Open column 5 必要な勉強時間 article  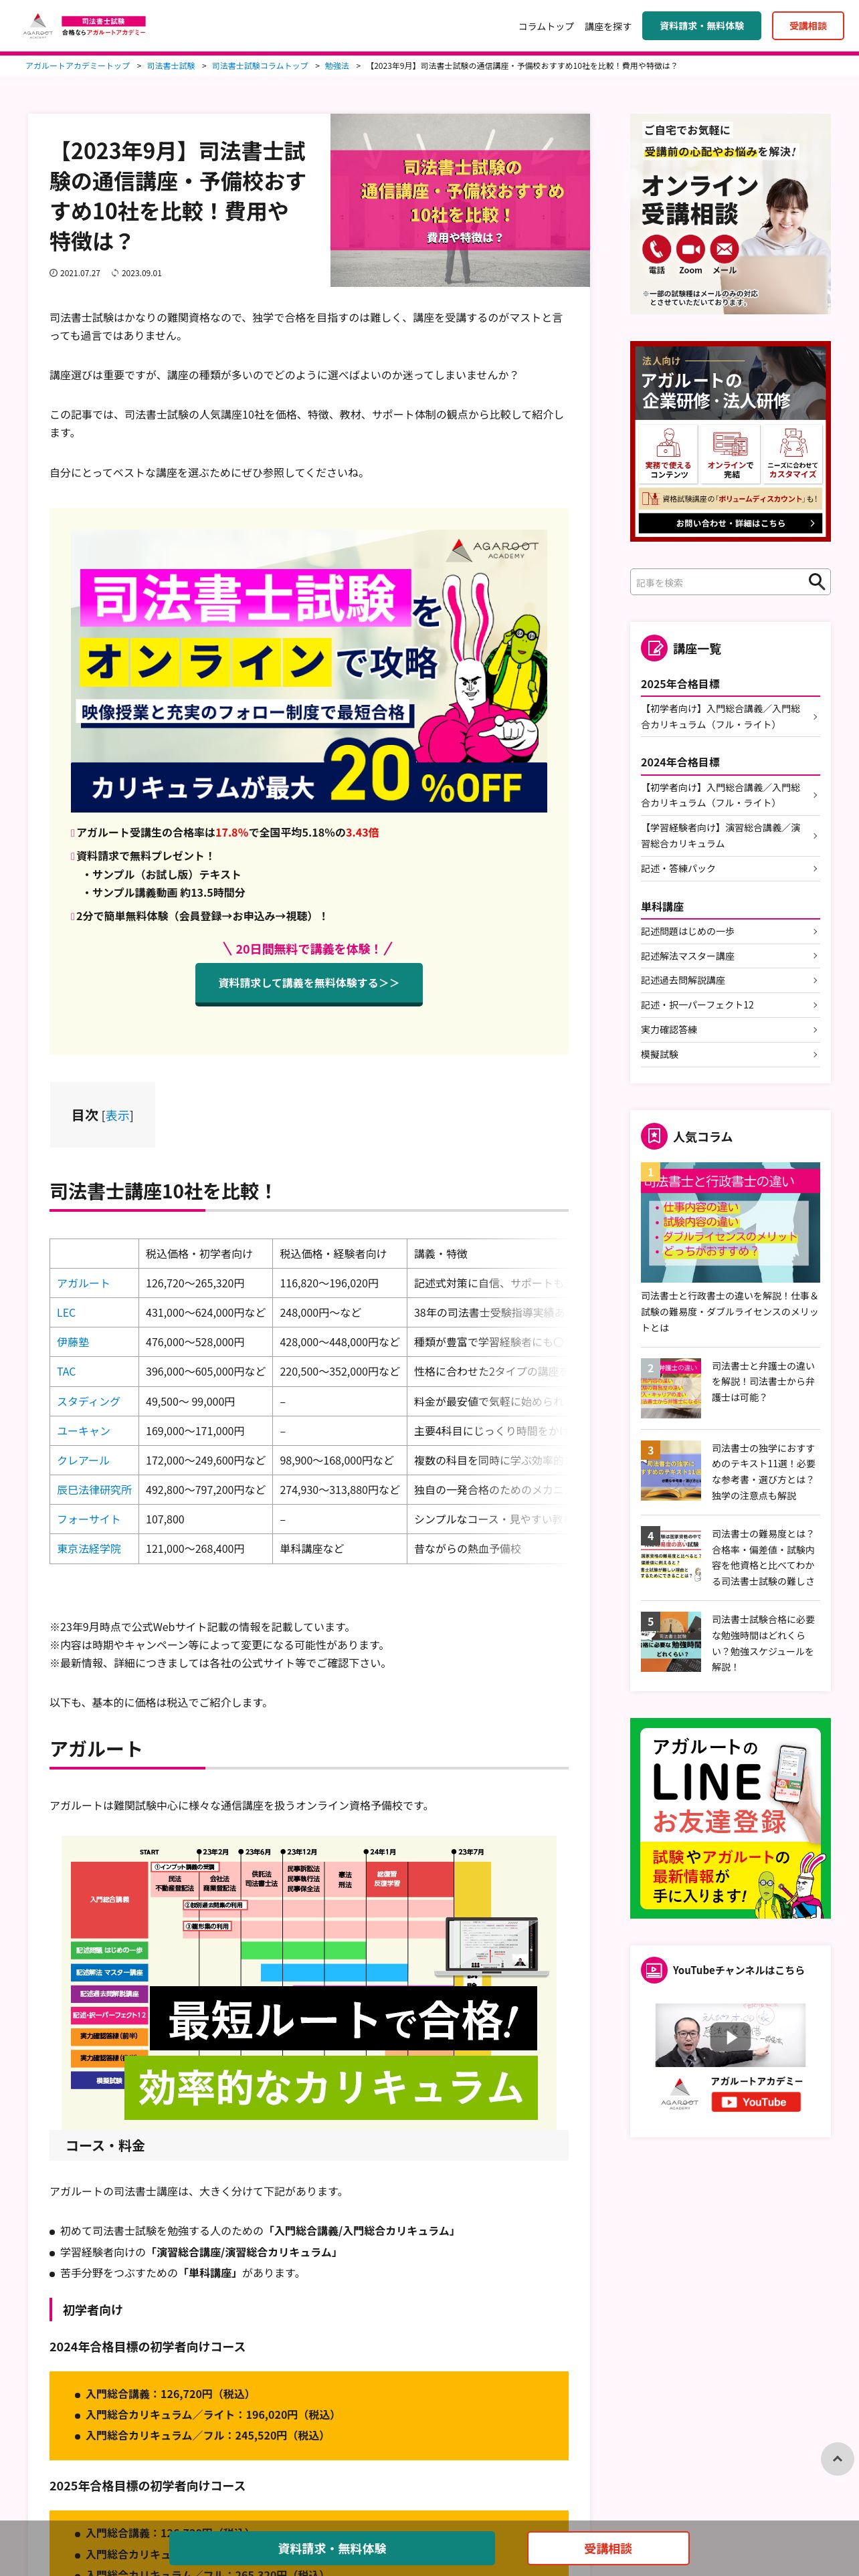pyautogui.click(x=730, y=1642)
